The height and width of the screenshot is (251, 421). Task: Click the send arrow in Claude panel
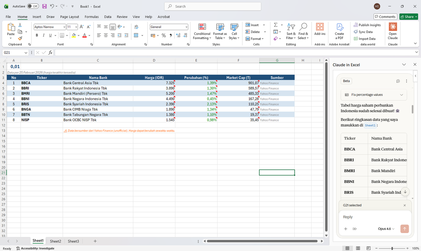coord(405,229)
